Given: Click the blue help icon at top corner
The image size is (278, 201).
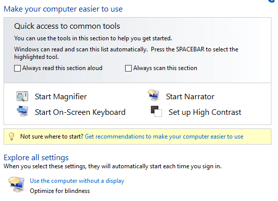Looking at the screenshot, I should tap(272, 1).
